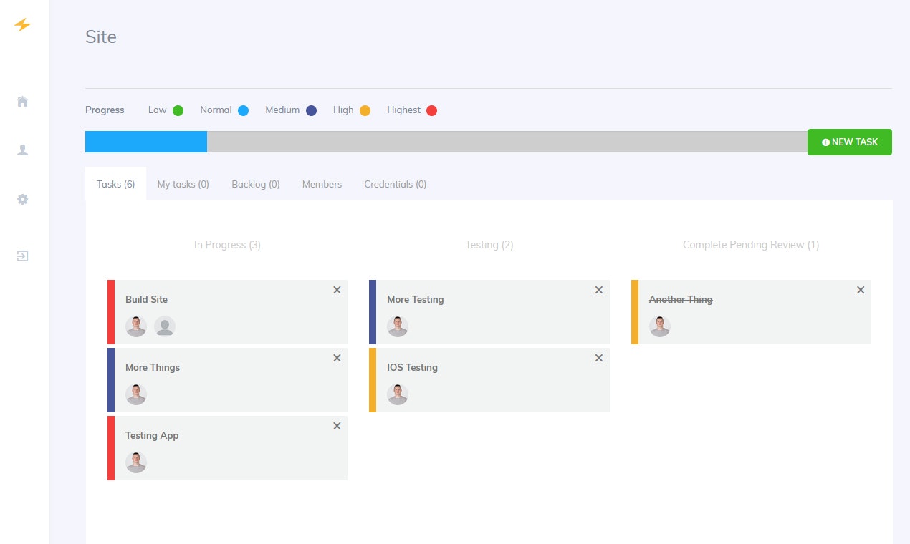Open the More Testing task title

tap(416, 299)
